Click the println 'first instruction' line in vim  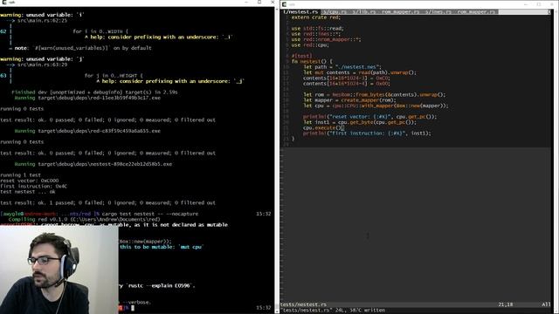pos(367,133)
